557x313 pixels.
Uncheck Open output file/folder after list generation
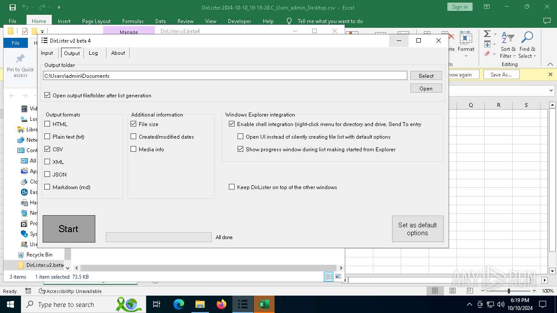47,95
